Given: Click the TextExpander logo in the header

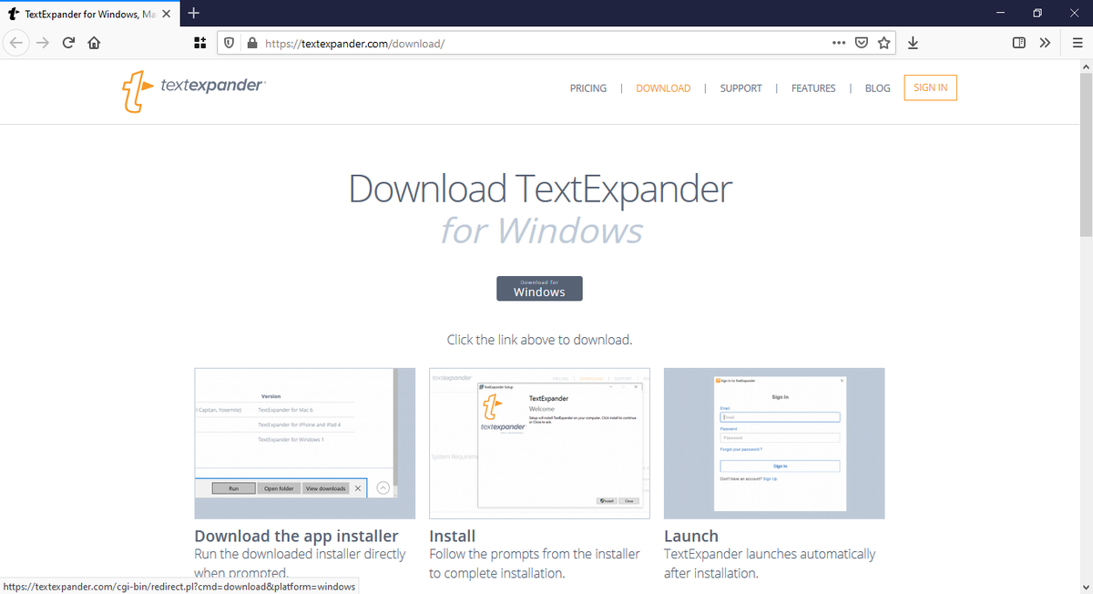Looking at the screenshot, I should pos(193,90).
